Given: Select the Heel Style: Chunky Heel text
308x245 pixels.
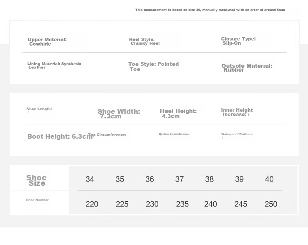Looking at the screenshot, I should click(x=144, y=41).
